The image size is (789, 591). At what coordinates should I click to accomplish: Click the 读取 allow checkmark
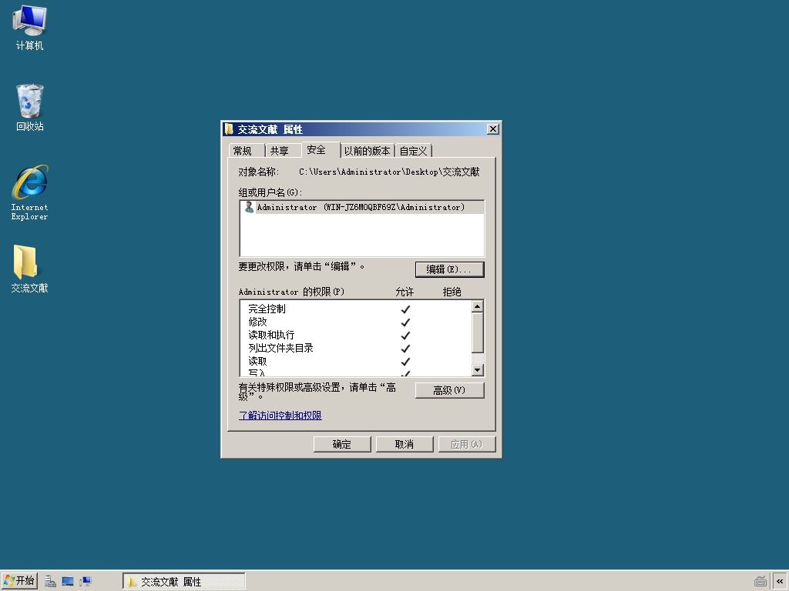click(405, 362)
